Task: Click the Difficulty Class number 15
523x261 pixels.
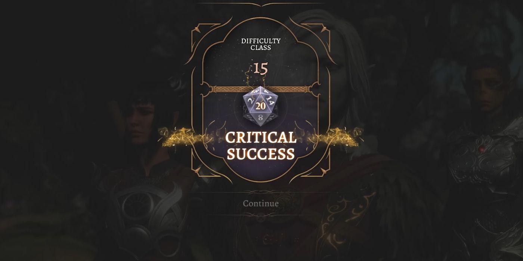Action: pos(261,69)
